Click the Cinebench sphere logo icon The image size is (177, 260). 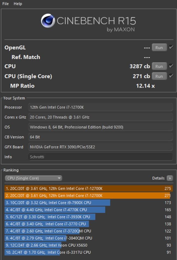(x=48, y=21)
